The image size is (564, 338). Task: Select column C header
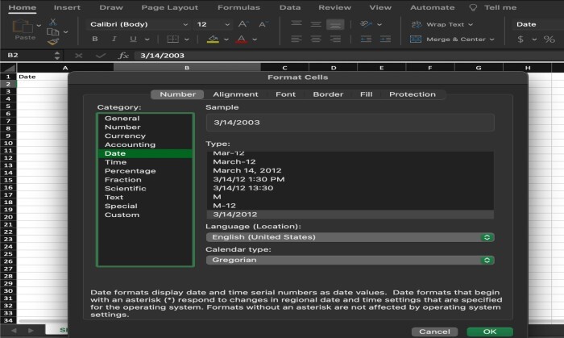tap(284, 68)
